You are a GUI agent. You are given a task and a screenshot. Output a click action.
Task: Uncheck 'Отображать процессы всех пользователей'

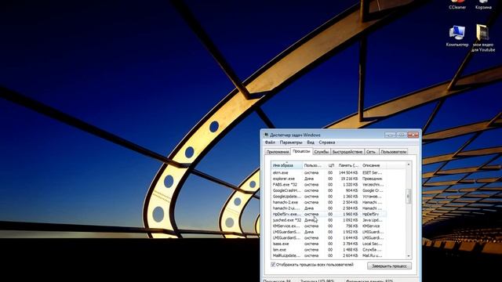tap(273, 265)
